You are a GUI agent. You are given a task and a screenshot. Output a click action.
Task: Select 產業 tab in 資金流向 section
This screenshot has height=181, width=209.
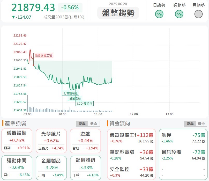pyautogui.click(x=190, y=124)
